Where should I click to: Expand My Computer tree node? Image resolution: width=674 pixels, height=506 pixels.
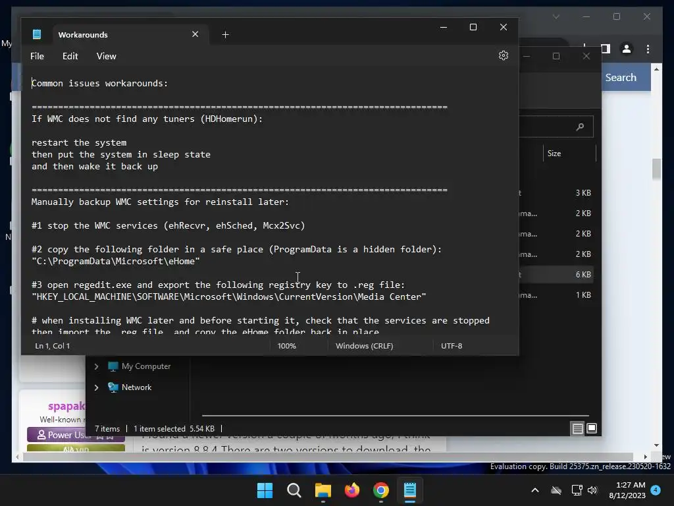coord(96,366)
